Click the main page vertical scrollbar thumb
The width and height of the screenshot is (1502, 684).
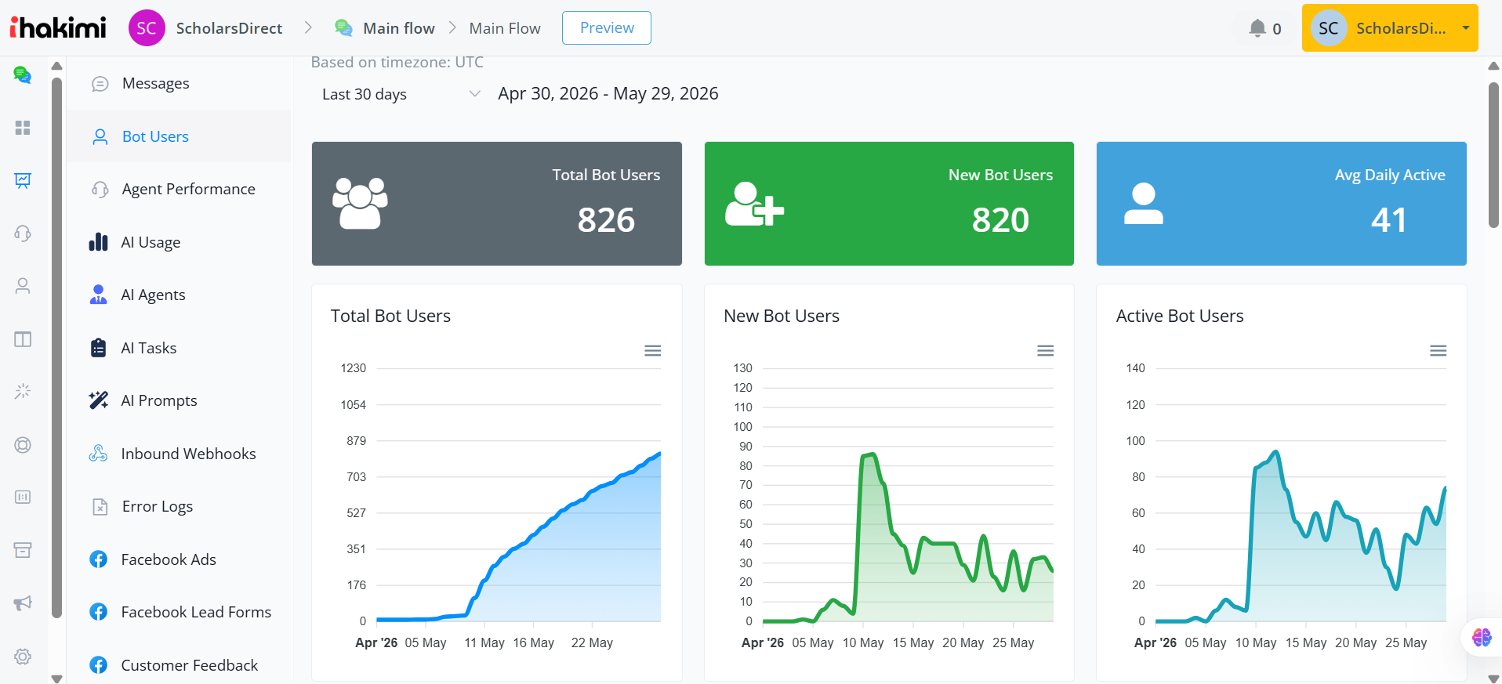click(1493, 155)
